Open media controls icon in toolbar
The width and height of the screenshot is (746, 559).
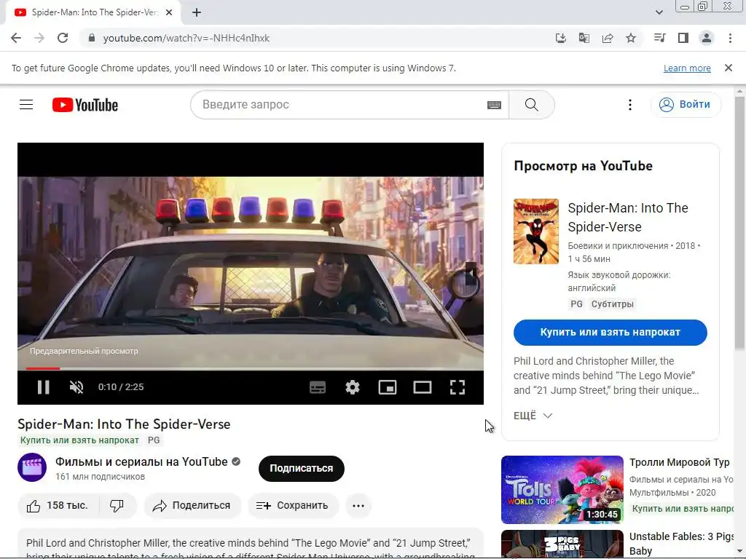click(x=659, y=38)
